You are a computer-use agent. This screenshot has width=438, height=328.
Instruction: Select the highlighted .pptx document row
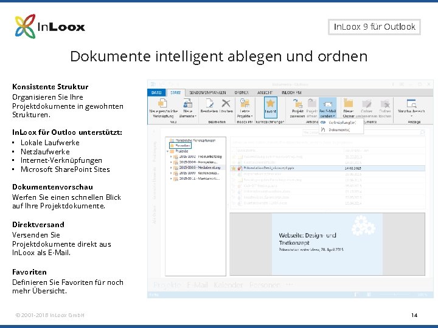[x=328, y=168]
